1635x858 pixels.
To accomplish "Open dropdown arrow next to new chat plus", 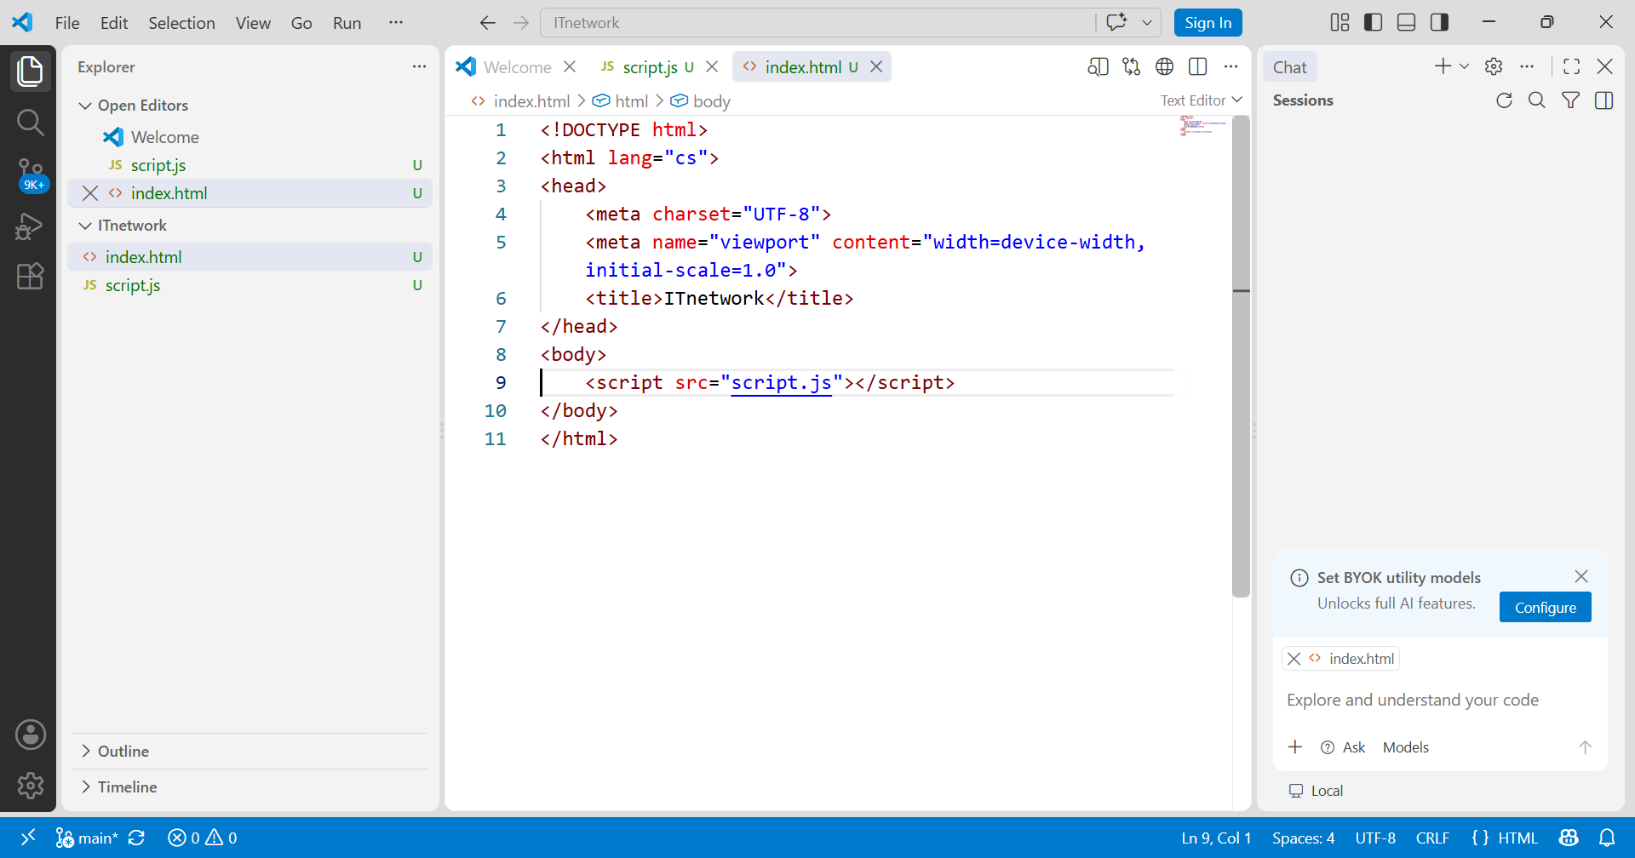I will tap(1465, 66).
